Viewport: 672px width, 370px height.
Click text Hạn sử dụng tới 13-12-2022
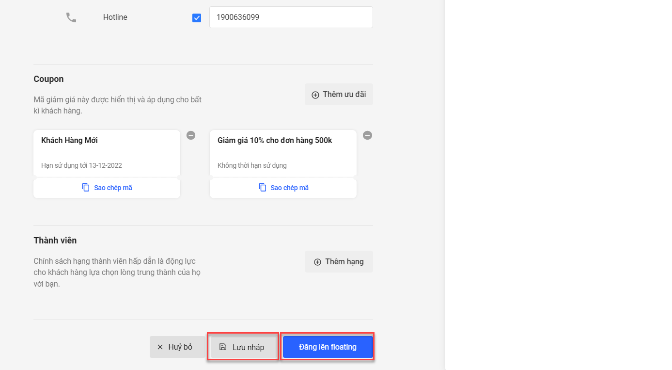click(81, 165)
